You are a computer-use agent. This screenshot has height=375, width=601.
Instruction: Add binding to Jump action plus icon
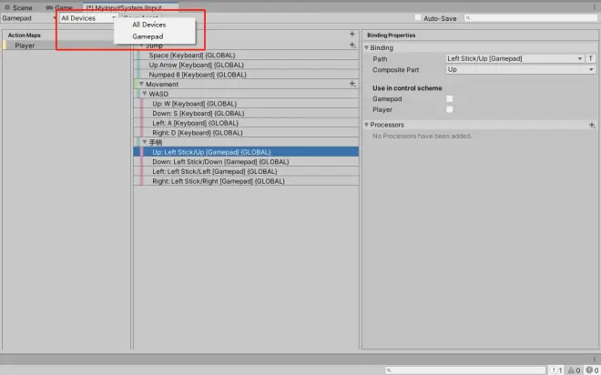click(352, 46)
